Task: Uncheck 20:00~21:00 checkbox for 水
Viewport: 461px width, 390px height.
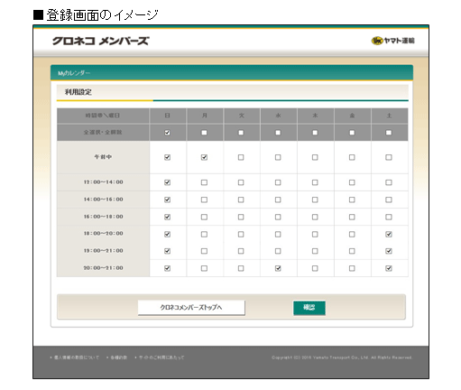Action: tap(278, 268)
